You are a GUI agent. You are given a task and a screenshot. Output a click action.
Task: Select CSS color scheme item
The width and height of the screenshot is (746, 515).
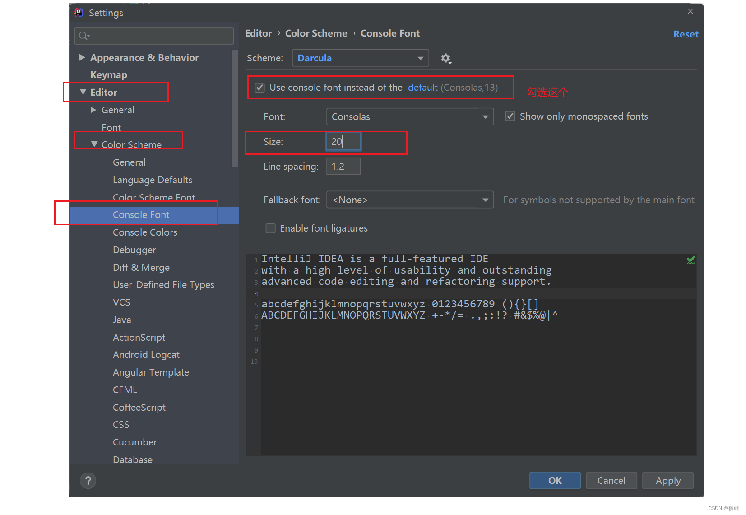coord(121,425)
